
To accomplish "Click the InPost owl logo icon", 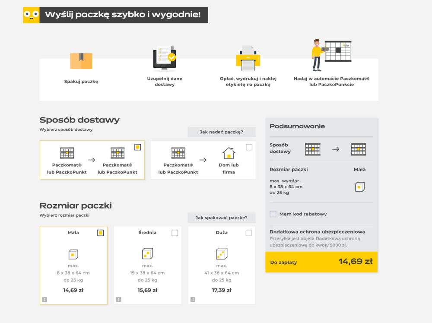I will [x=32, y=15].
